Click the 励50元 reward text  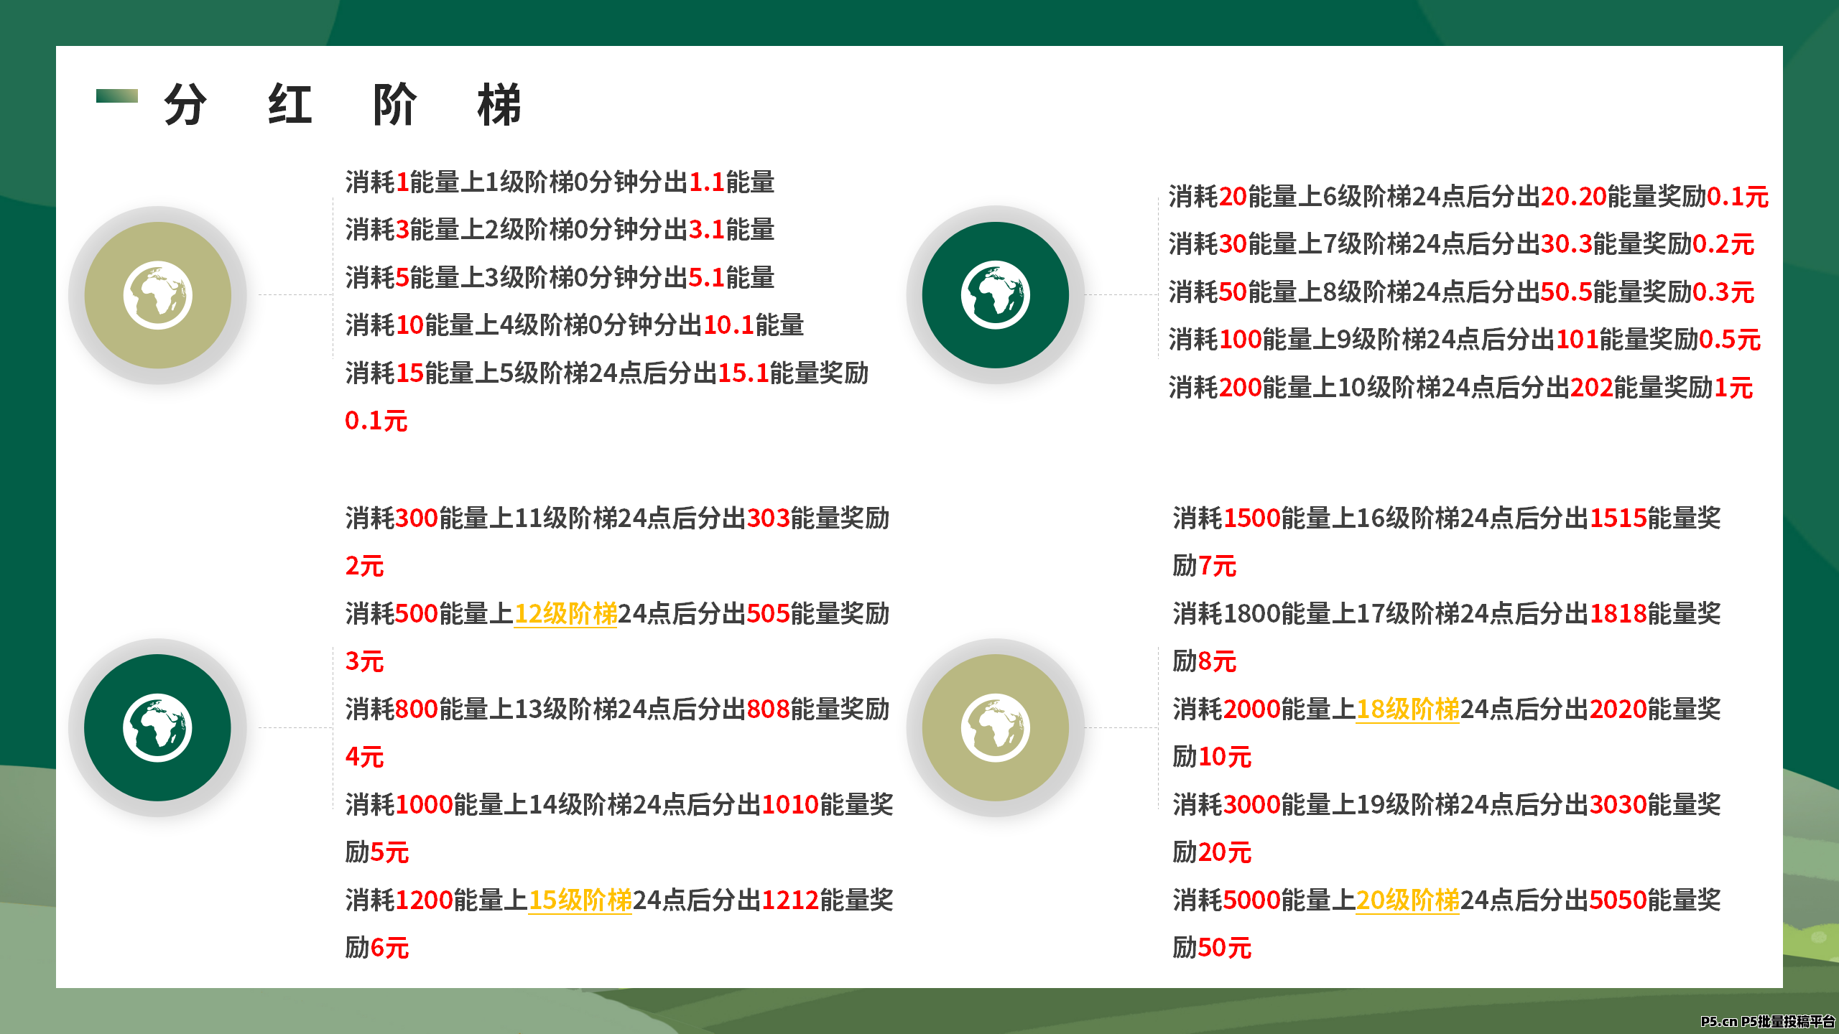[1212, 948]
